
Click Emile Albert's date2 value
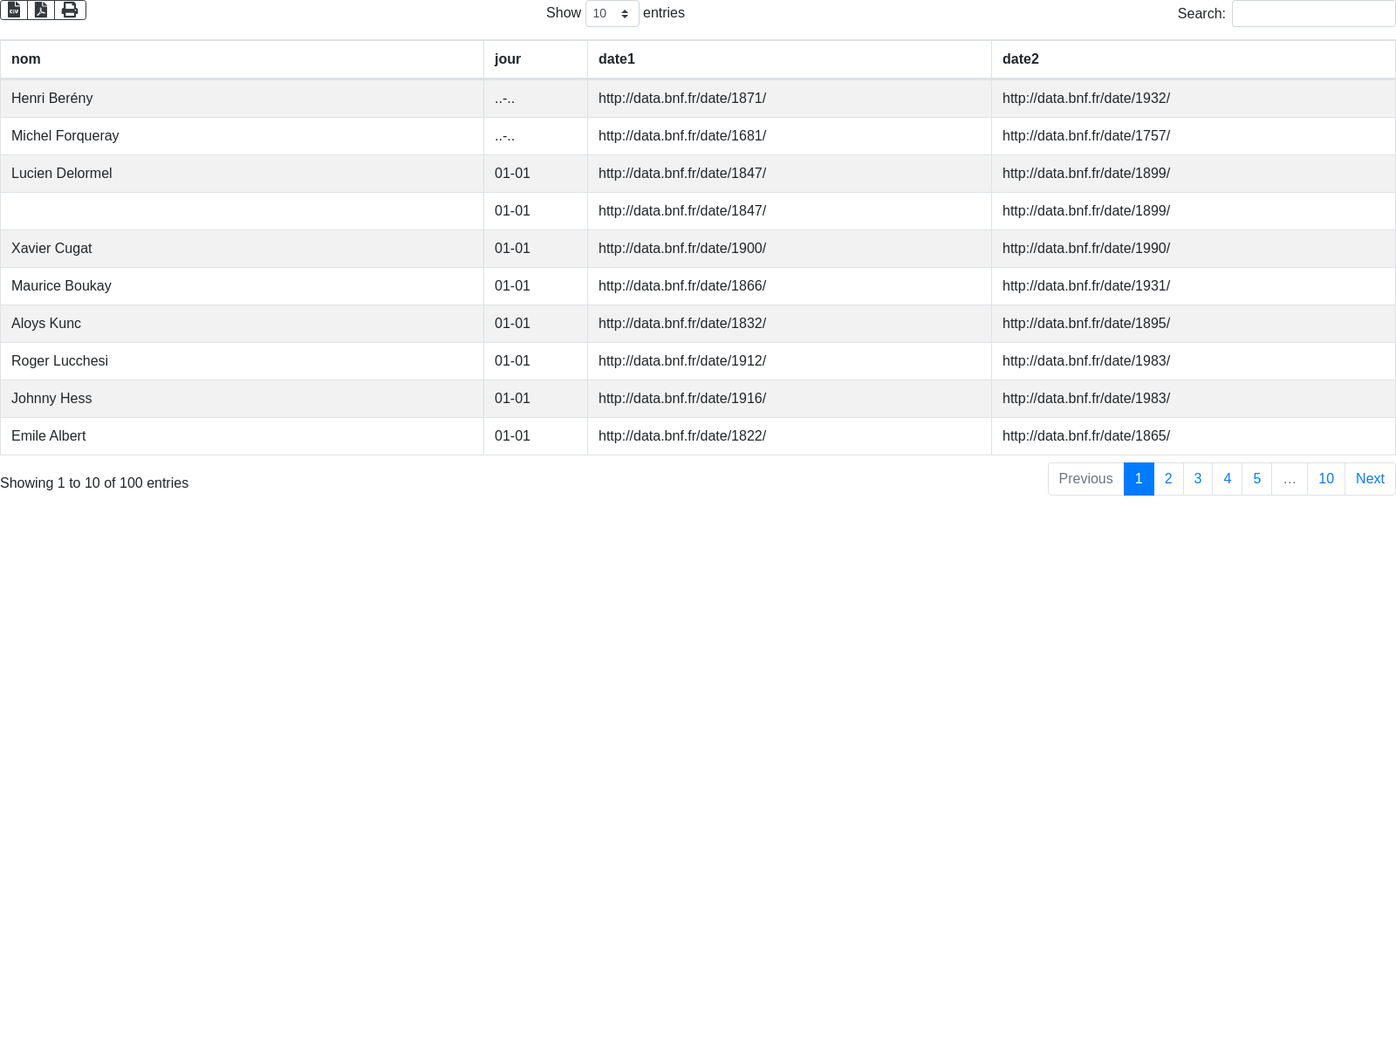(x=1086, y=436)
